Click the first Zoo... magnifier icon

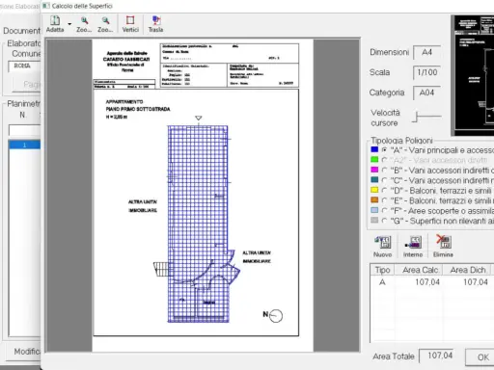click(84, 21)
